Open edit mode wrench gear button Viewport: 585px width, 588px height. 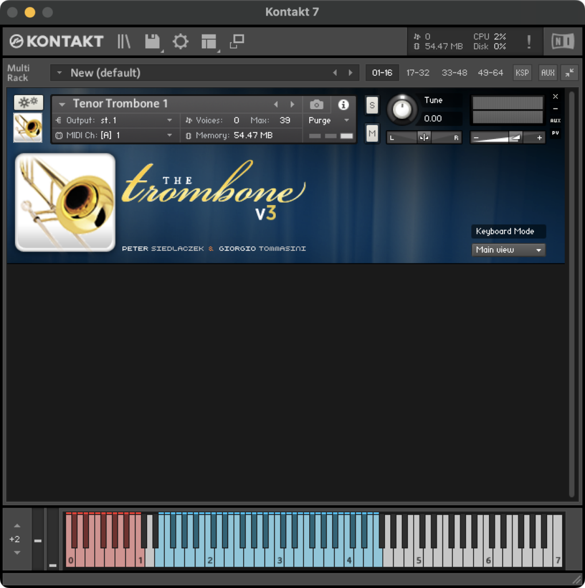pos(29,102)
